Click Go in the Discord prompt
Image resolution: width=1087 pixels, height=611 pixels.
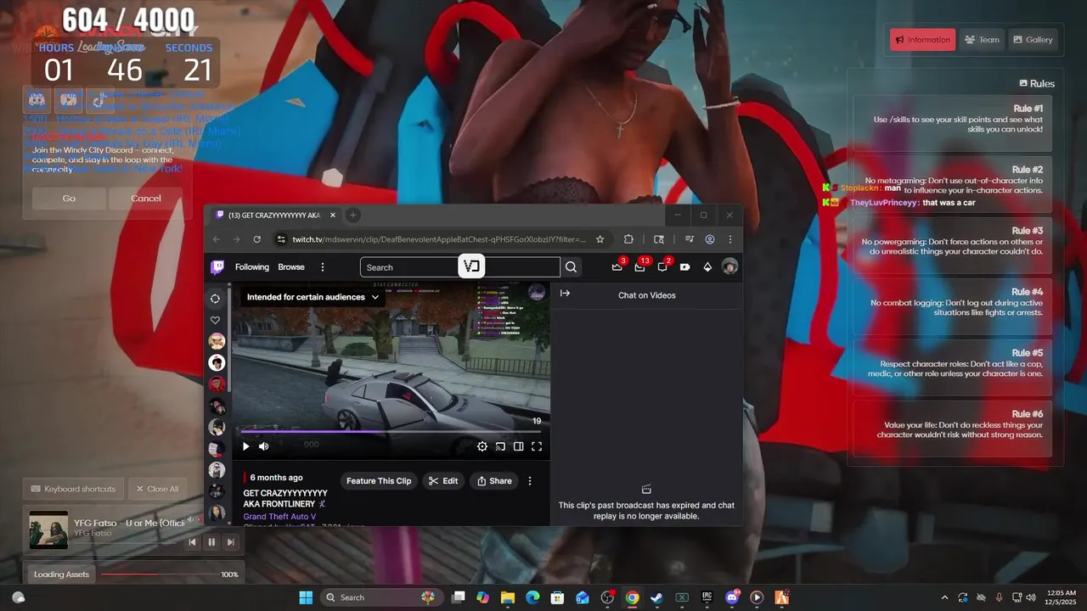69,198
